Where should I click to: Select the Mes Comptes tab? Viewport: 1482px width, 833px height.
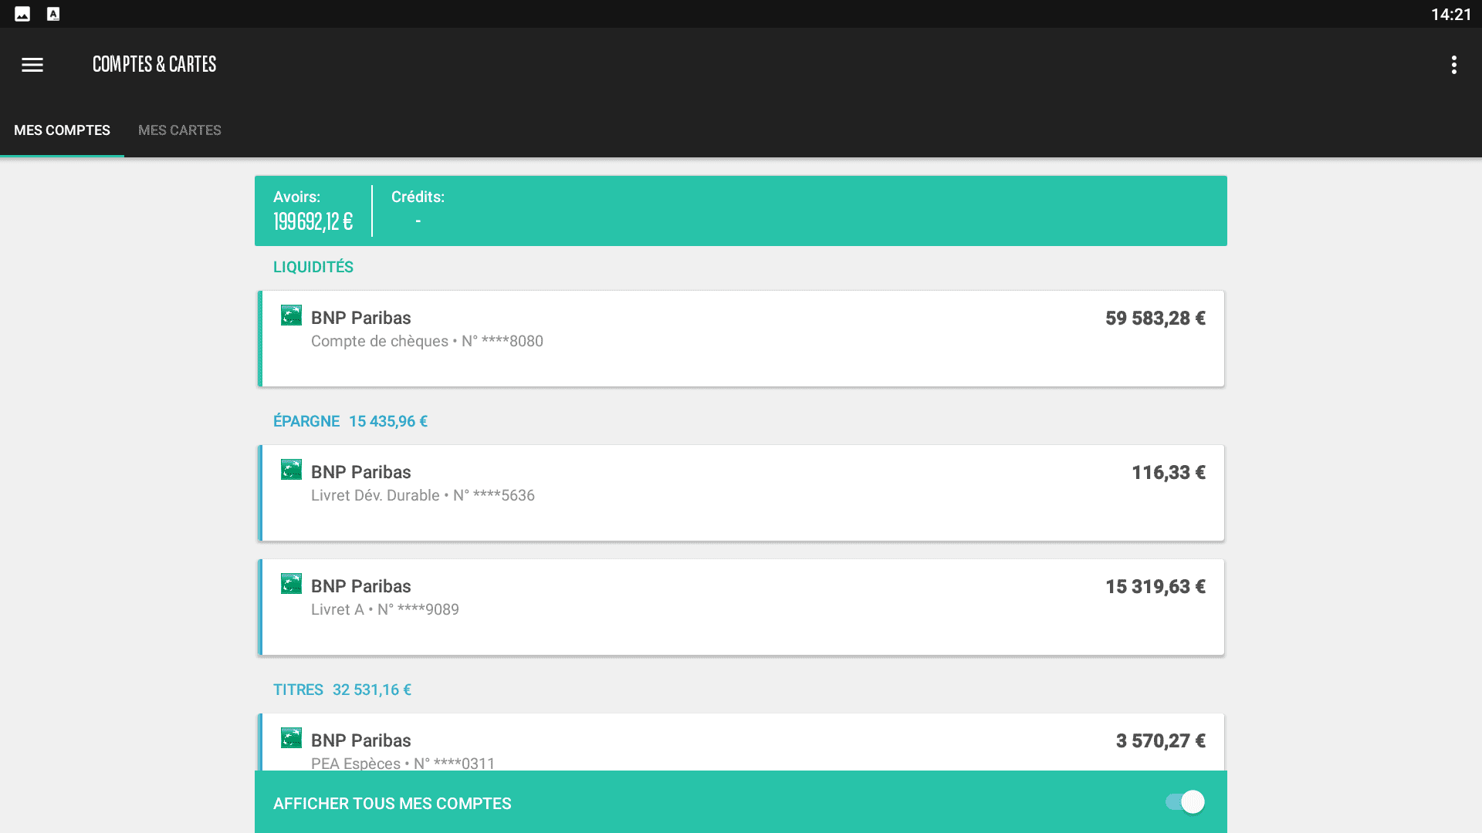[x=62, y=130]
